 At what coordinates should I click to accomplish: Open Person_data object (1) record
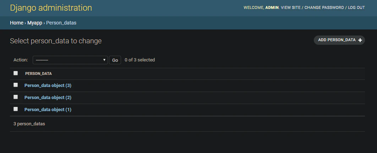click(x=48, y=109)
